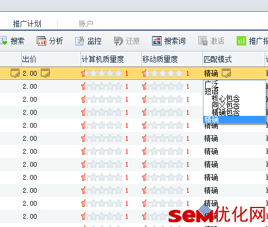Click the 监控 monitor icon

click(x=79, y=41)
